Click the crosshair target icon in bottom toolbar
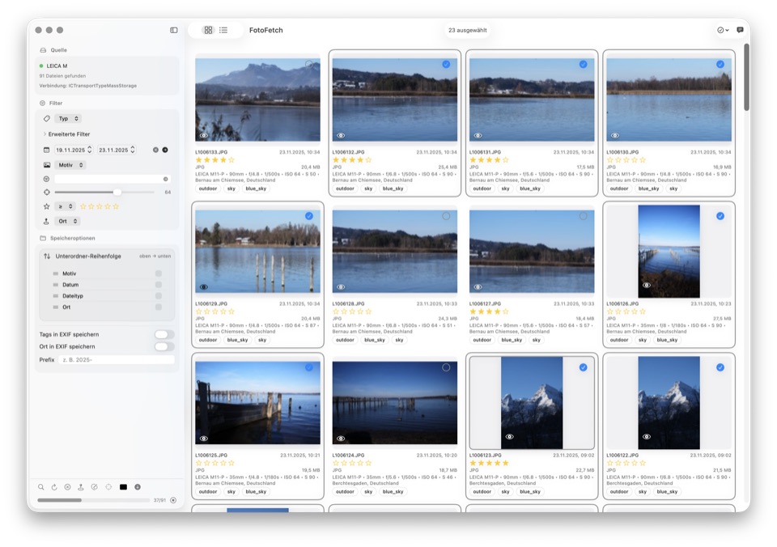 pos(108,488)
